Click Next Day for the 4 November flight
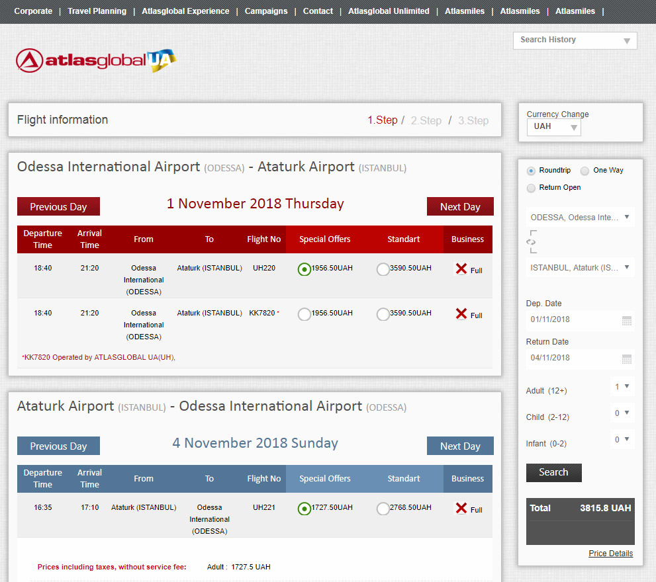This screenshot has height=582, width=656. (460, 446)
